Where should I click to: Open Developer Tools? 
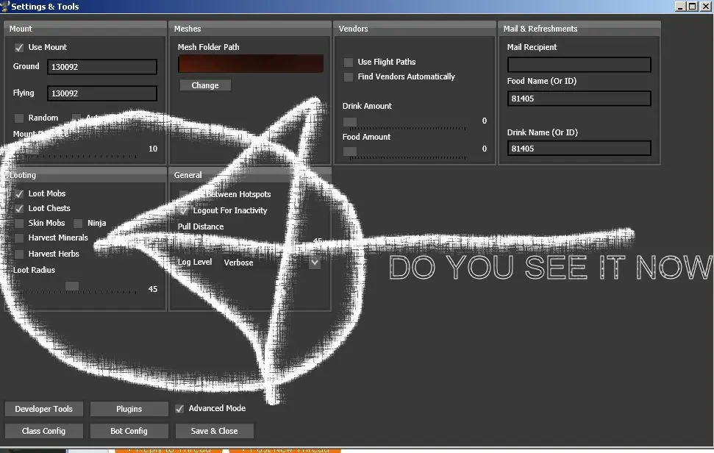pos(43,409)
